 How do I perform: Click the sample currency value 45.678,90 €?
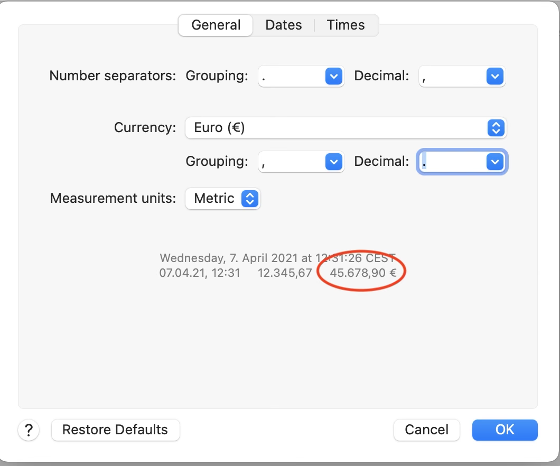(x=363, y=273)
